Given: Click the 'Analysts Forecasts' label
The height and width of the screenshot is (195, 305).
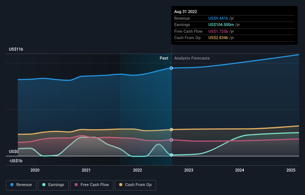Looking at the screenshot, I should tap(192, 58).
